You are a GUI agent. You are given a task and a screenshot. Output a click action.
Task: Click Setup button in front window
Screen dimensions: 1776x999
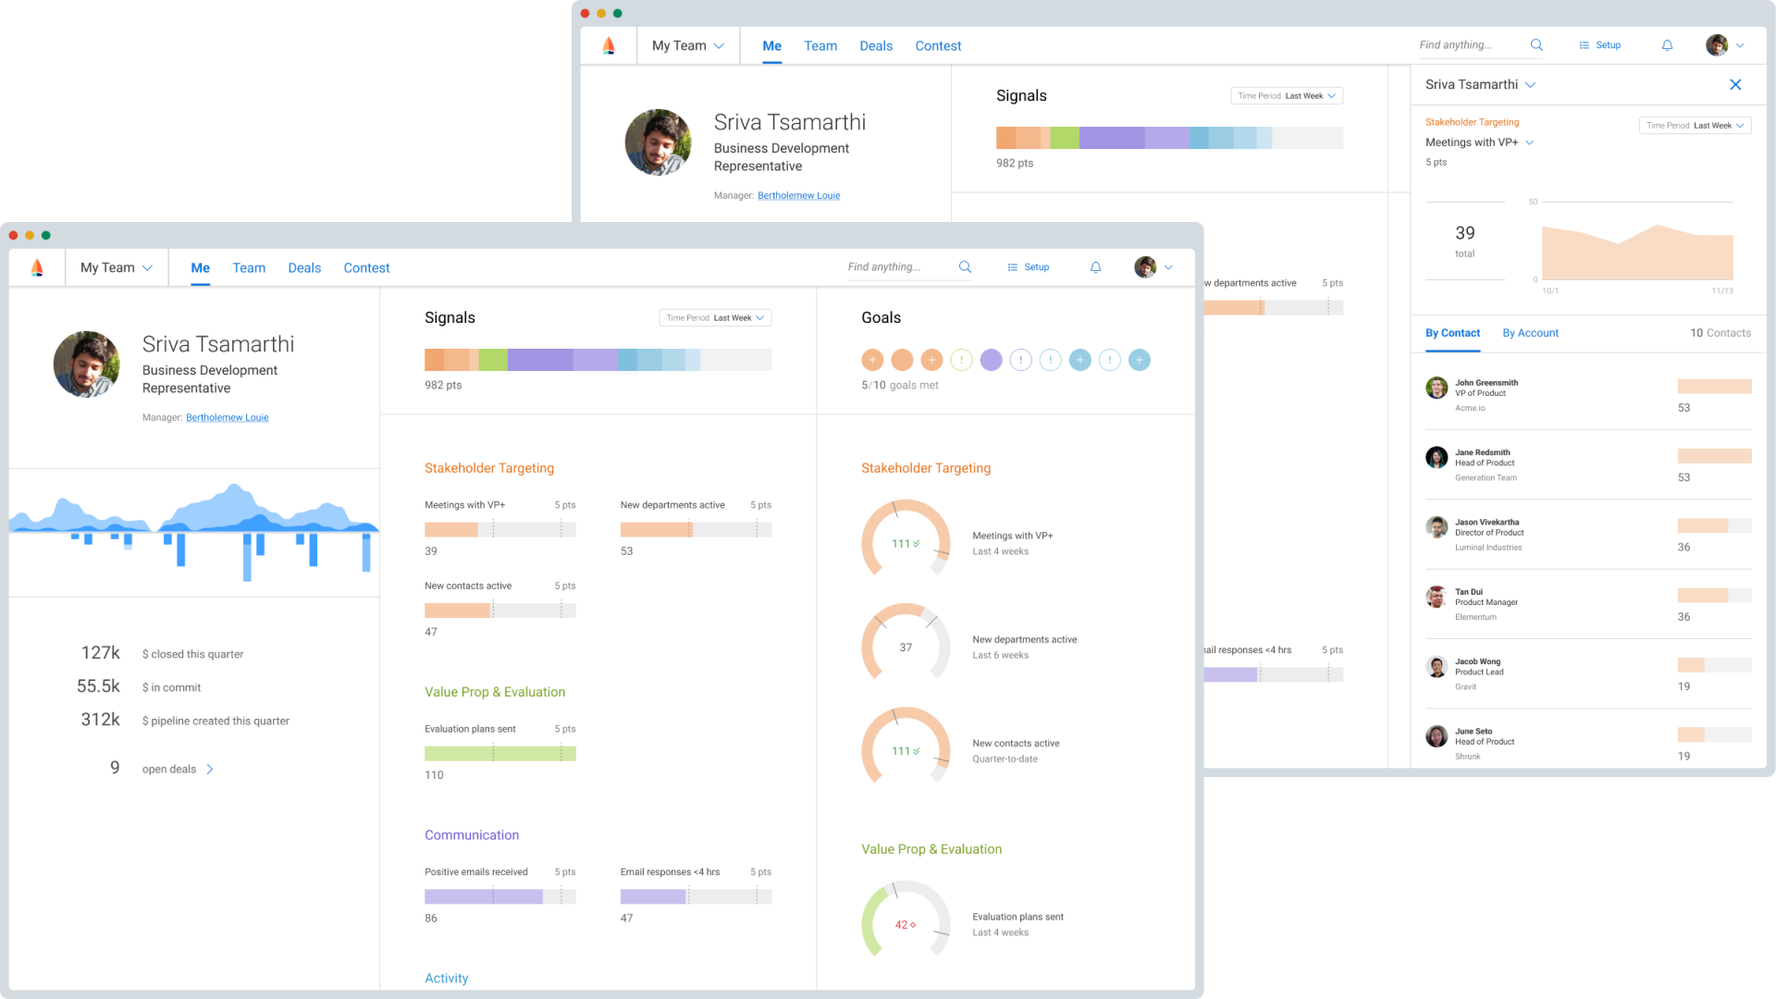1029,267
